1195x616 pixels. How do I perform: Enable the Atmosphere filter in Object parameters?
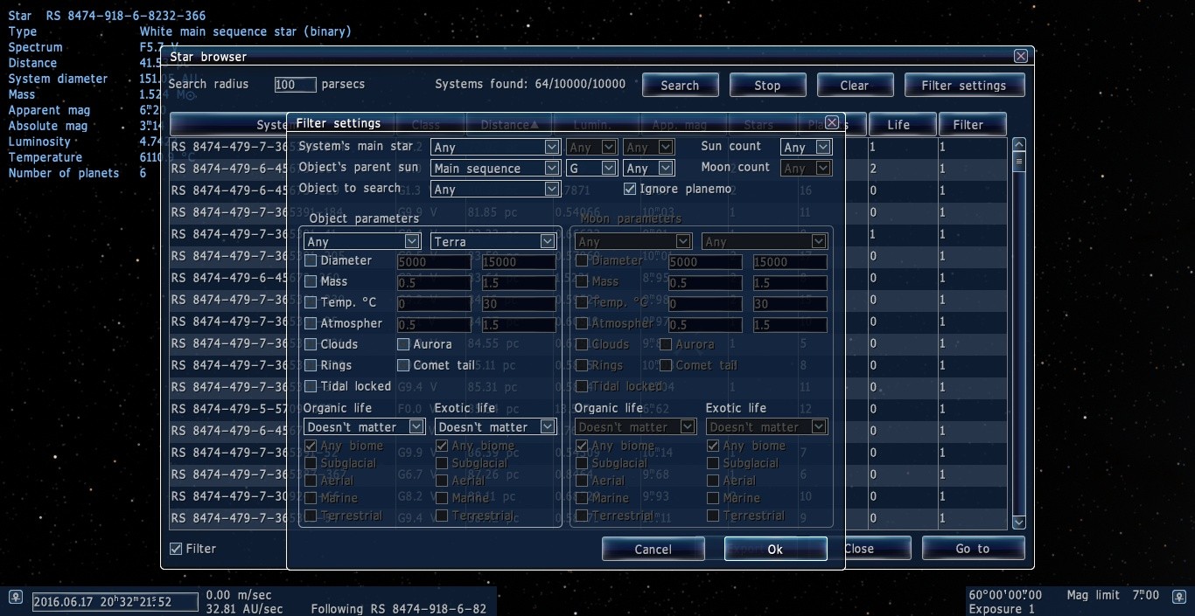coord(311,323)
